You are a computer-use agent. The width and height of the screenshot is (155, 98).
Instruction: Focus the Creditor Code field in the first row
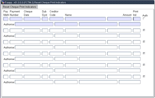[57, 19]
